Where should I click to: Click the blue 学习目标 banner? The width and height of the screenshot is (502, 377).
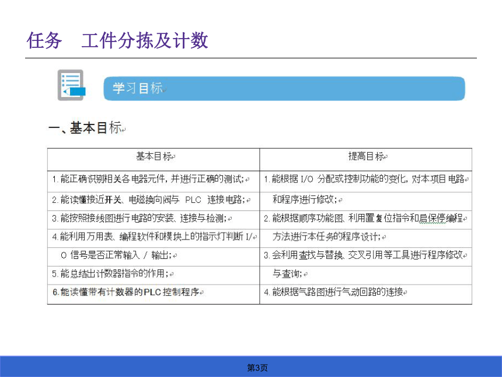284,88
